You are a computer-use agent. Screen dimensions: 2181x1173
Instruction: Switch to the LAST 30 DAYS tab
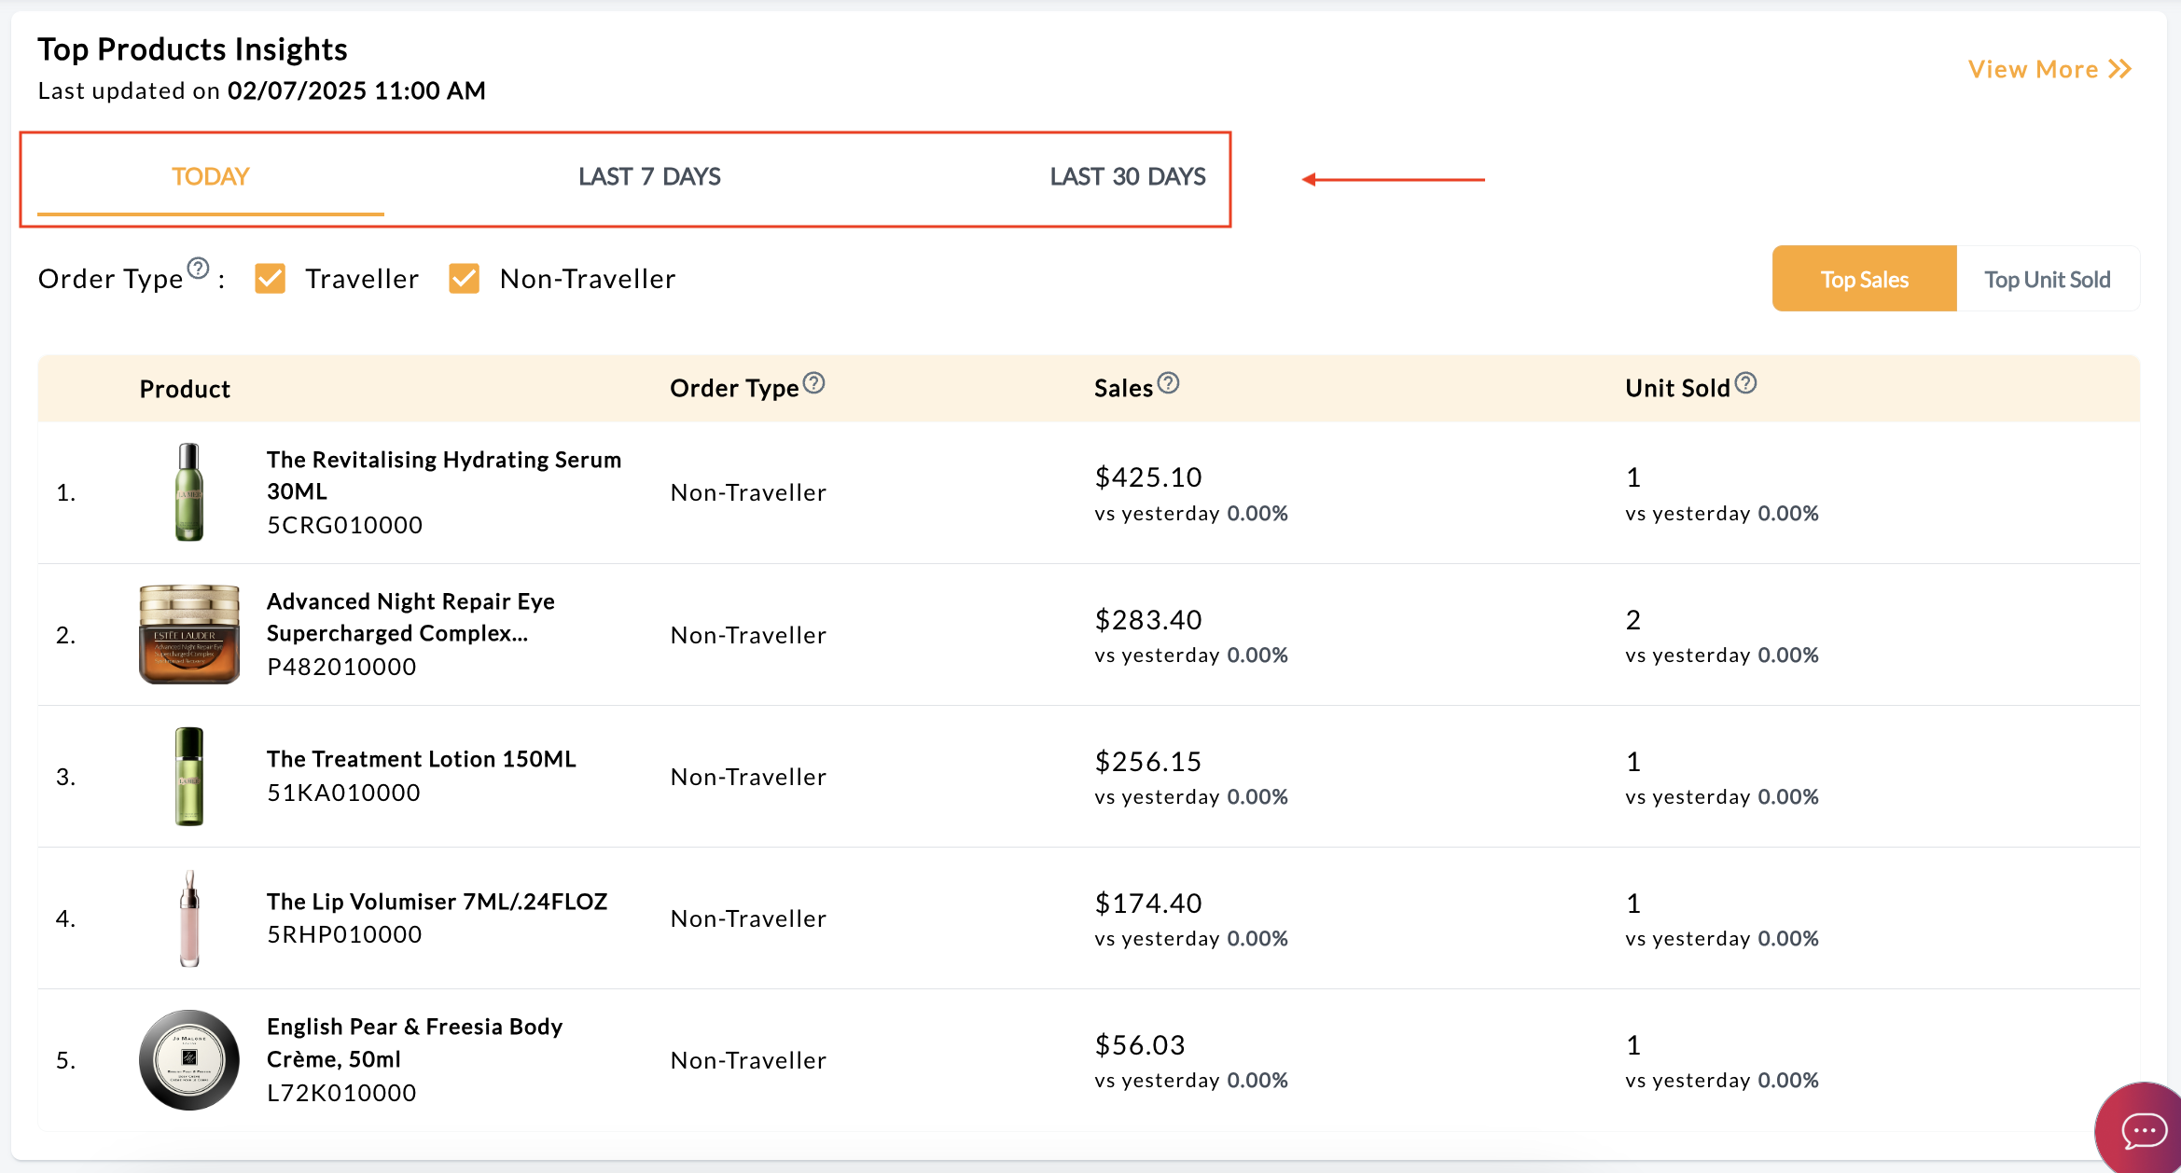tap(1128, 177)
